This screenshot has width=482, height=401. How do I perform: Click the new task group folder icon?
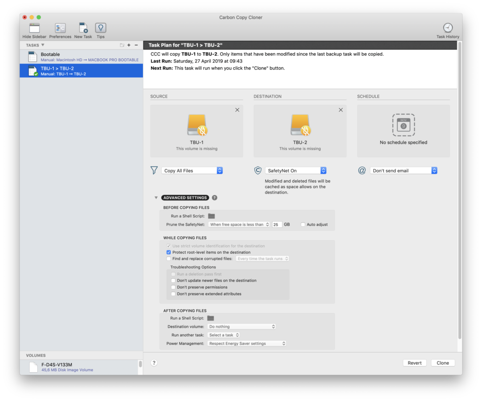(122, 45)
